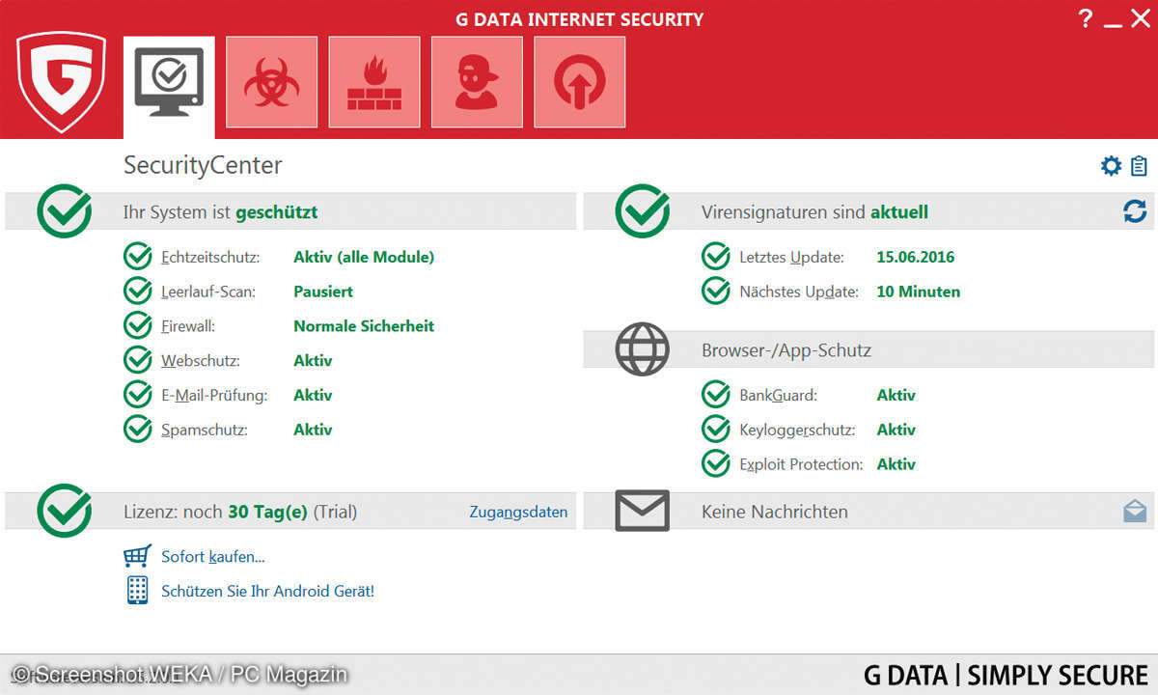This screenshot has width=1158, height=695.
Task: Click the G DATA shield logo
Action: click(61, 81)
